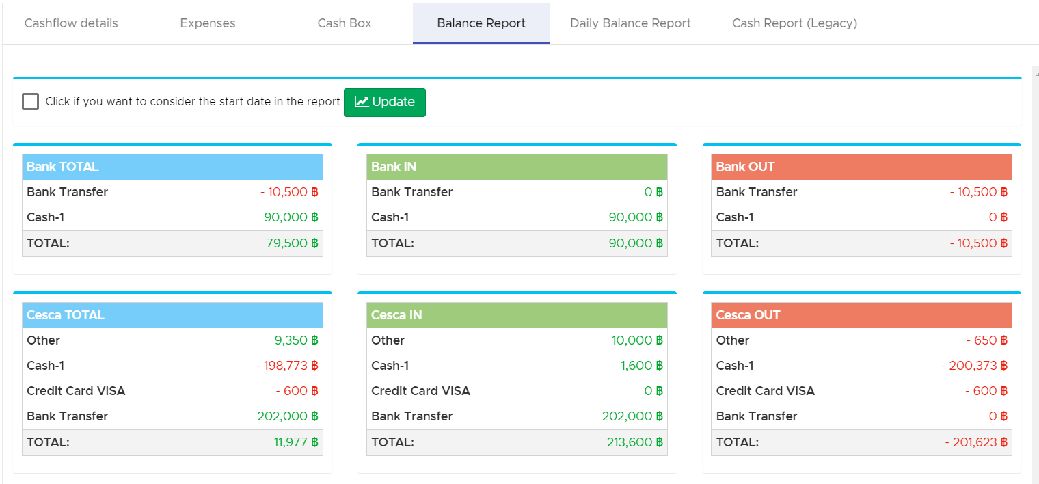This screenshot has width=1039, height=484.
Task: Open the Daily Balance Report tab
Action: click(x=630, y=23)
